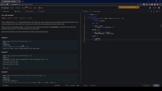Open the streak fire counter
162x91 pixels.
click(x=155, y=8)
